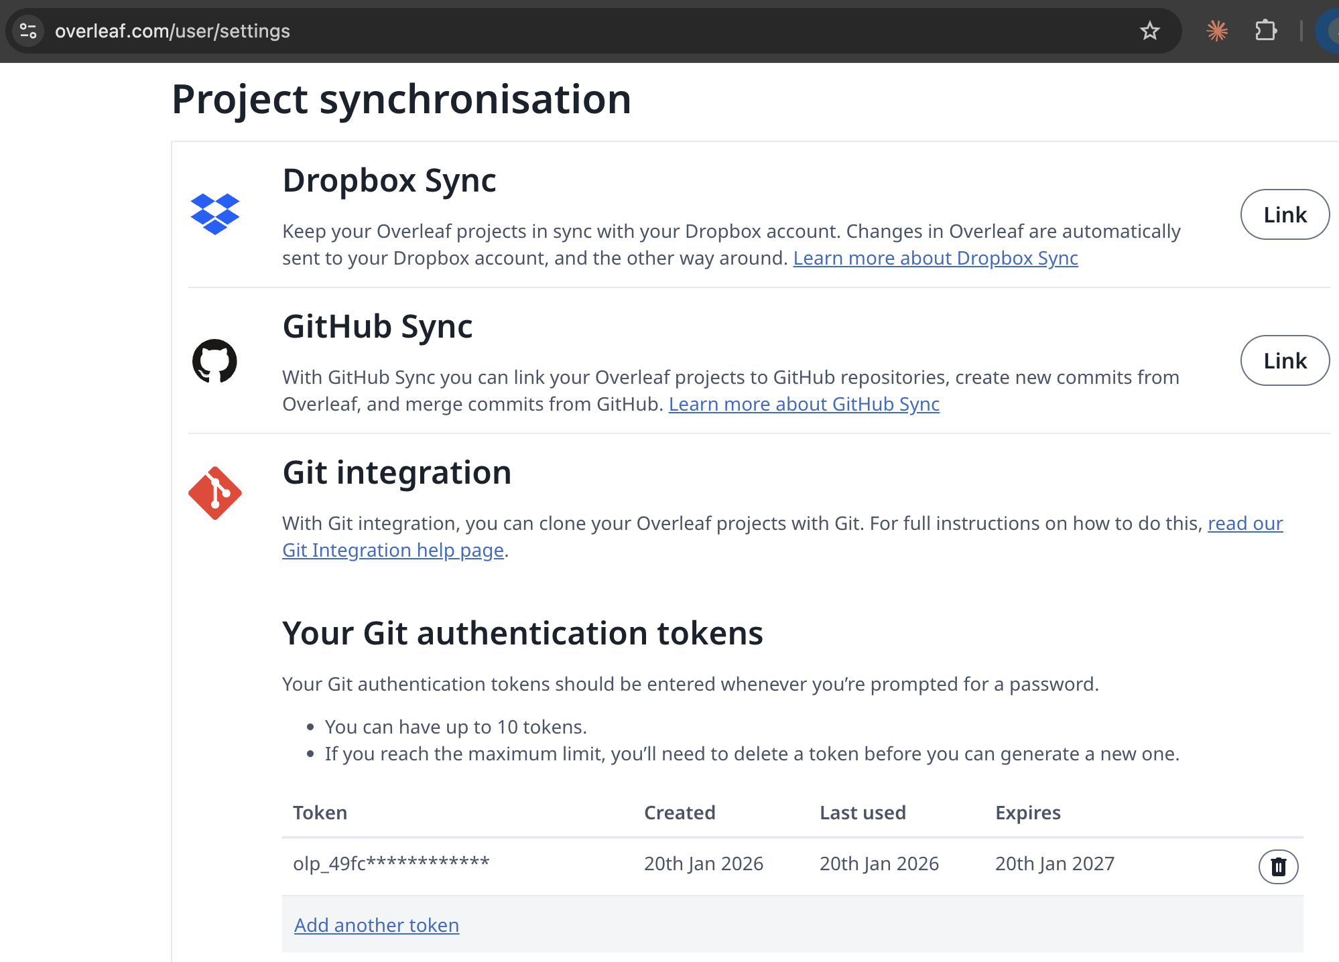This screenshot has height=962, width=1339.
Task: Open the browser profile avatar
Action: click(1328, 31)
